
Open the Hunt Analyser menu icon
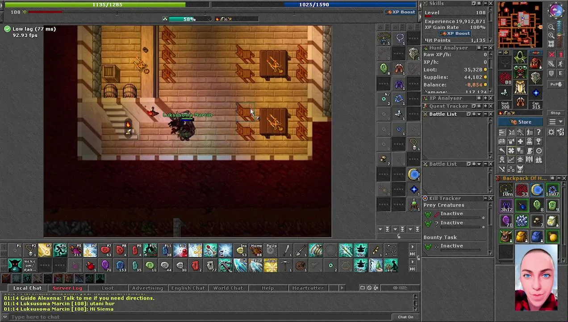479,48
